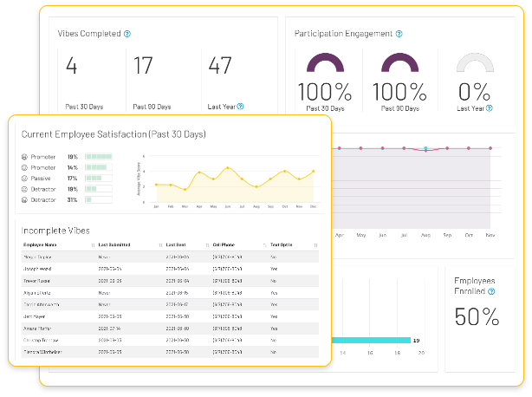Click the Text Opt In column header
This screenshot has height=397, width=532.
pyautogui.click(x=282, y=244)
